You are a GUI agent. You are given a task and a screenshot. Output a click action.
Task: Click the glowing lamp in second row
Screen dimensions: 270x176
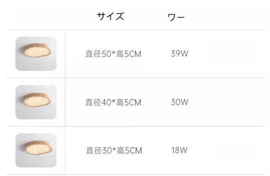(37, 100)
